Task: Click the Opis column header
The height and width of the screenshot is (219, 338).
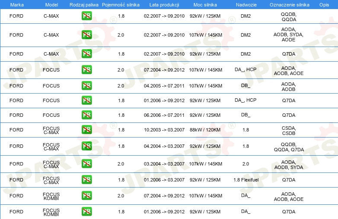Action: tap(324, 4)
